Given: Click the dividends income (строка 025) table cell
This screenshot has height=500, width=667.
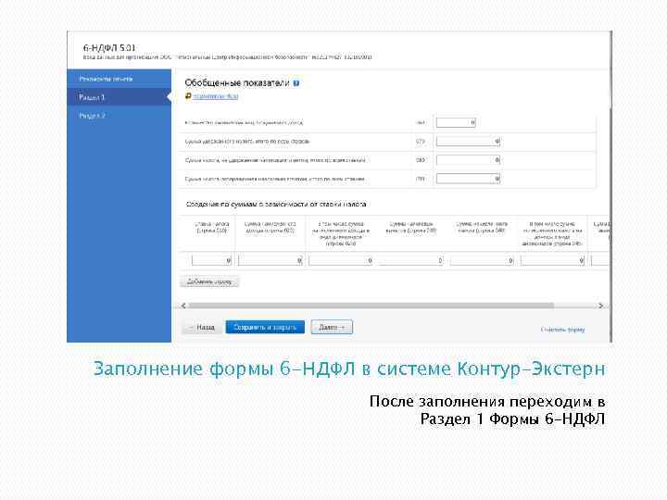Looking at the screenshot, I should click(x=340, y=260).
